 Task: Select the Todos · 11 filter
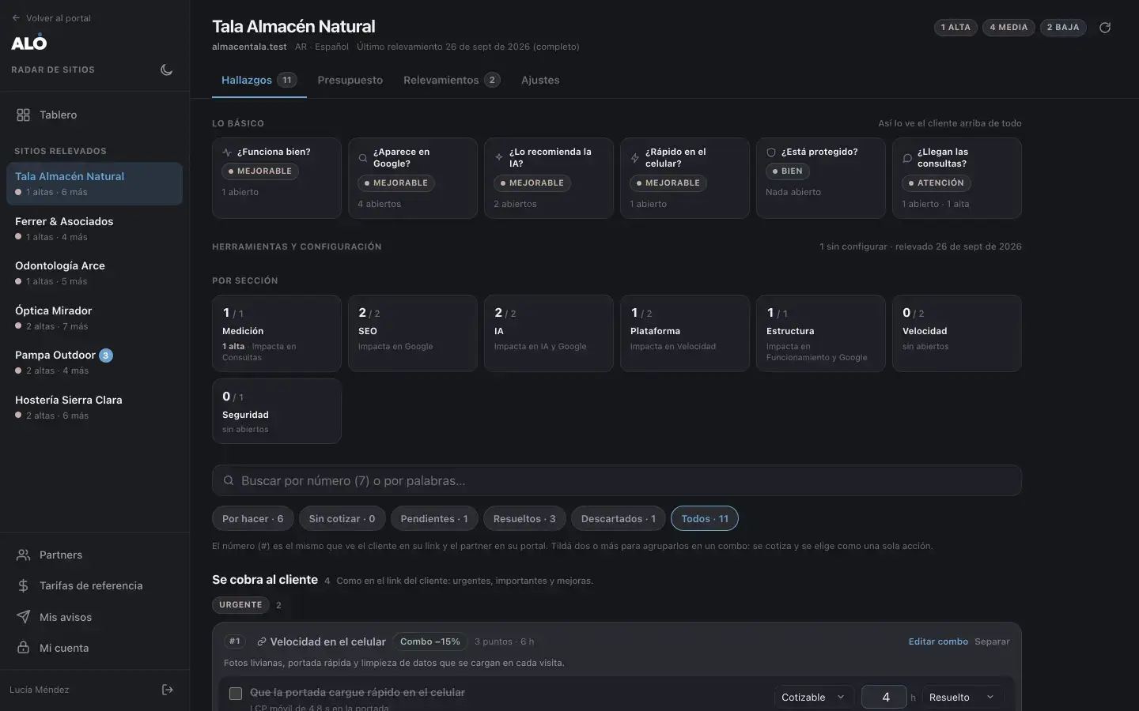pos(705,519)
